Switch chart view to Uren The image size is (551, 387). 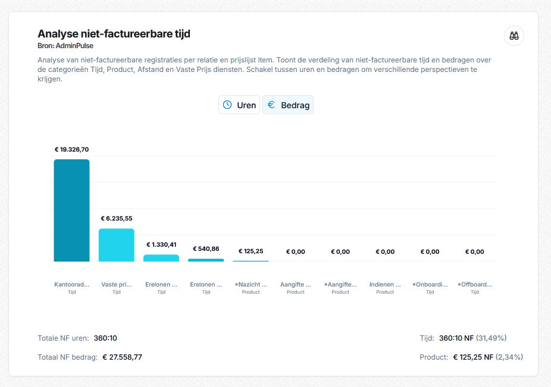pos(239,105)
